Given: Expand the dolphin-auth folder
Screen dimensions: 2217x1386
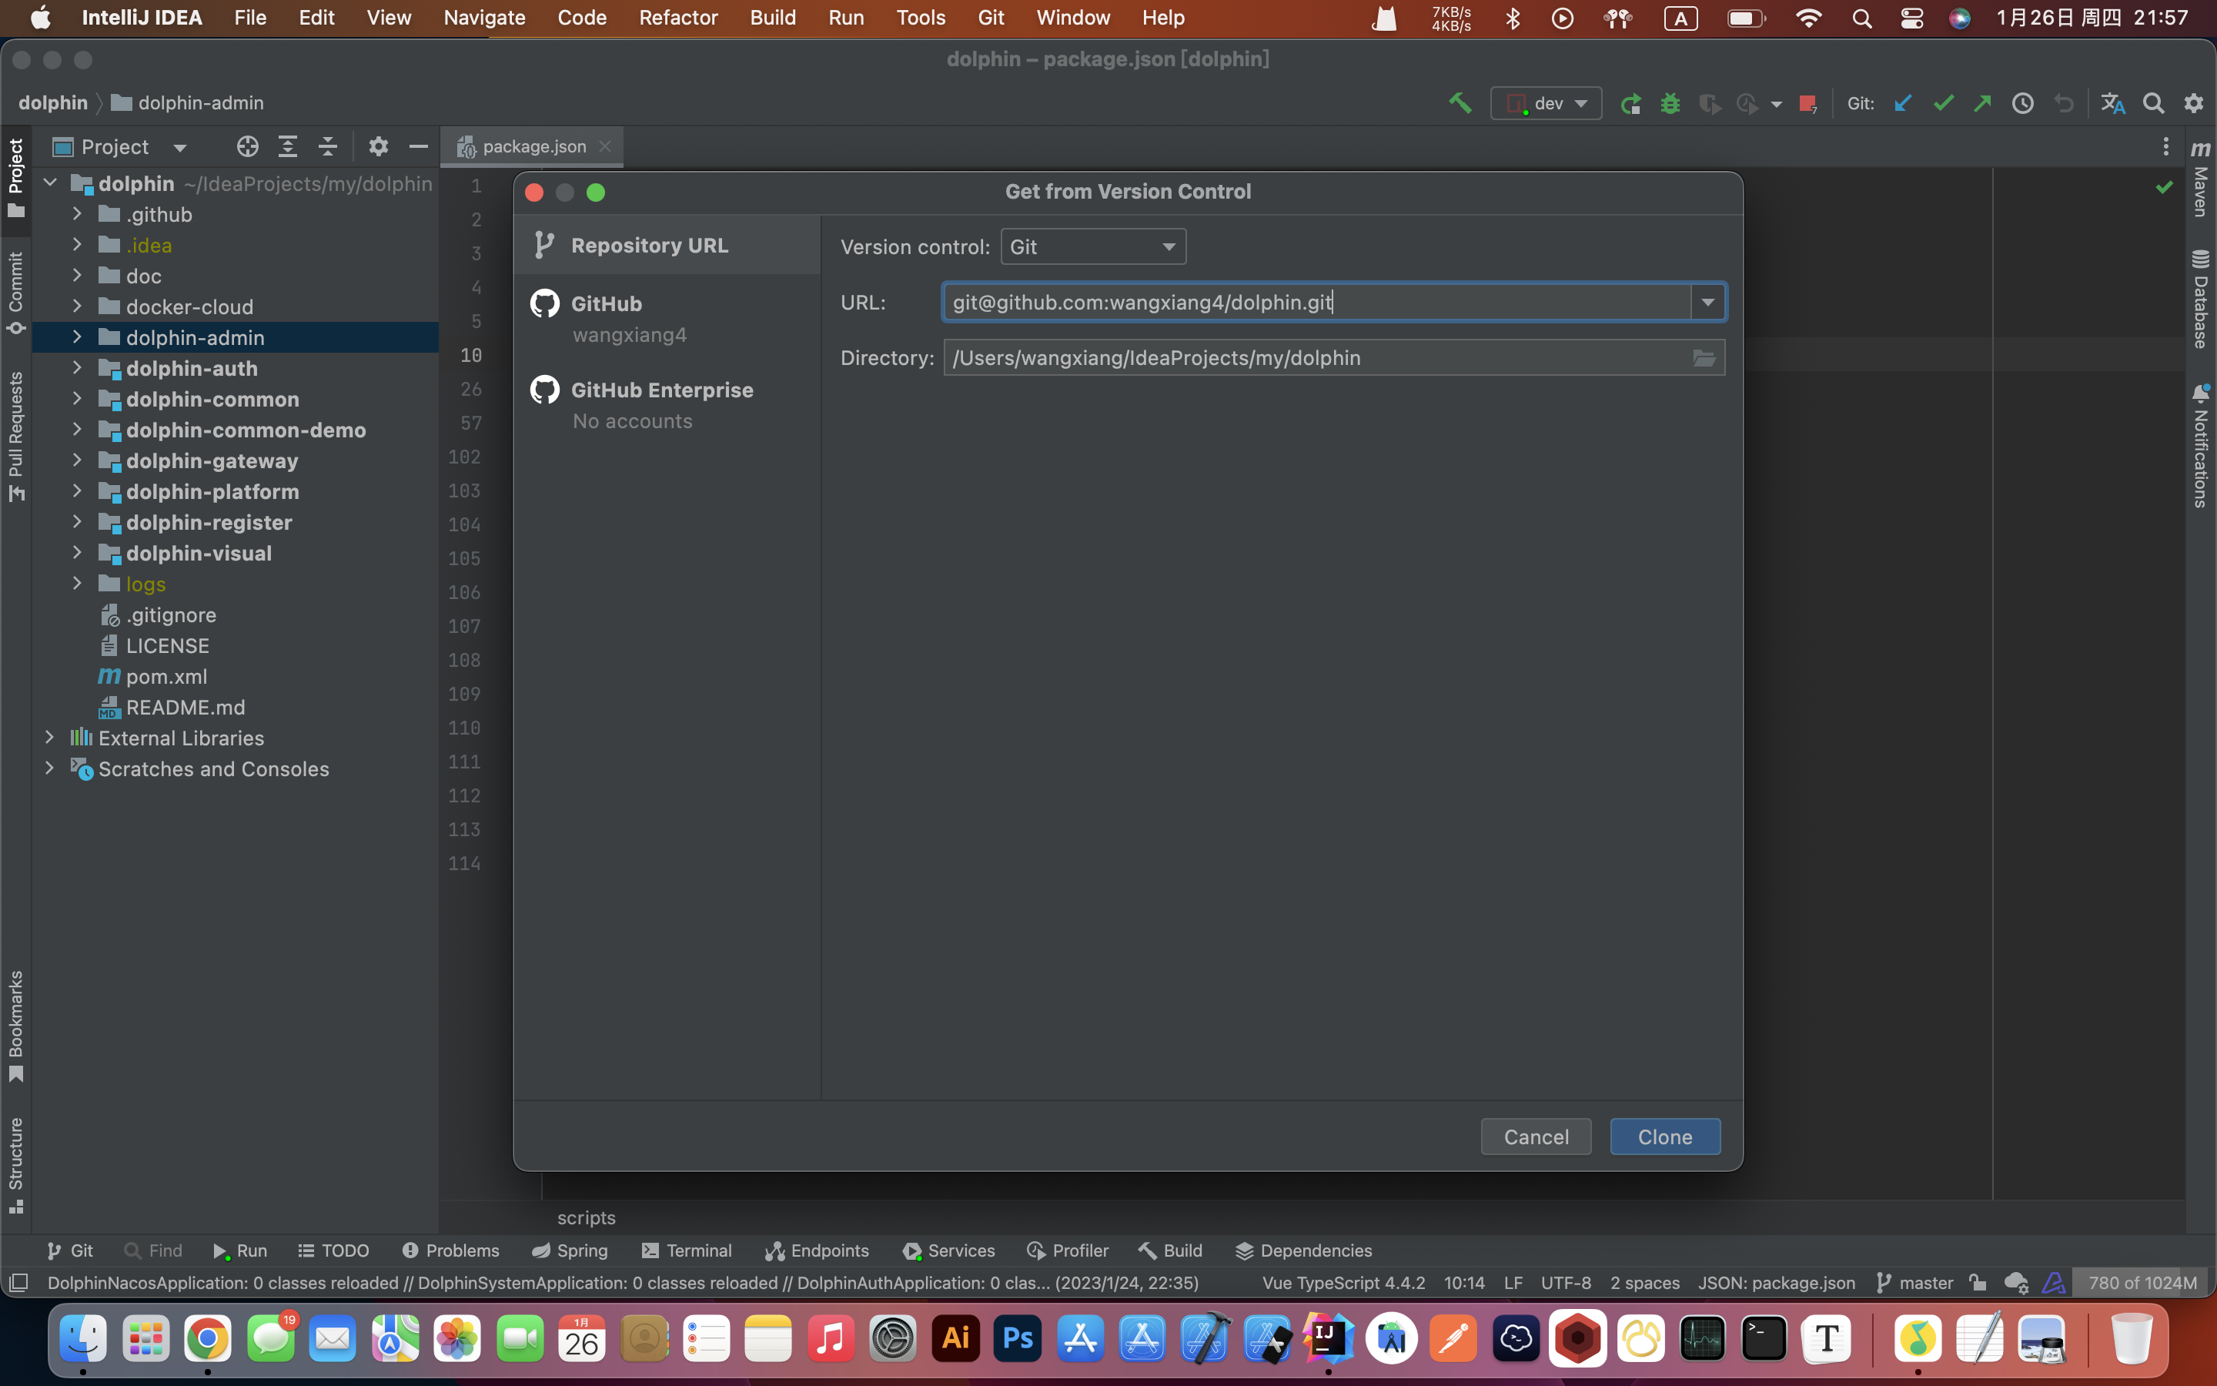Looking at the screenshot, I should click(x=77, y=369).
